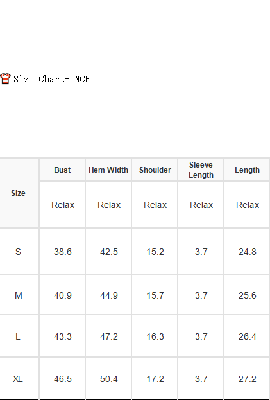This screenshot has width=270, height=400.
Task: Click the Length column header
Action: pos(247,170)
